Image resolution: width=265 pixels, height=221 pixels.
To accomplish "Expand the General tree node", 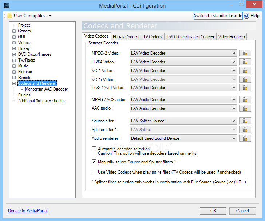I will [x=14, y=31].
